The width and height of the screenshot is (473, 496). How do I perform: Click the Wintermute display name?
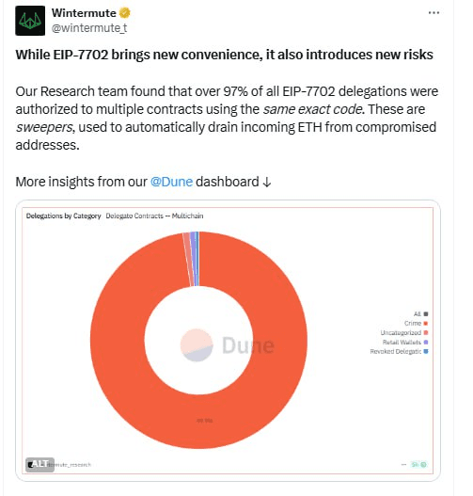pos(84,13)
